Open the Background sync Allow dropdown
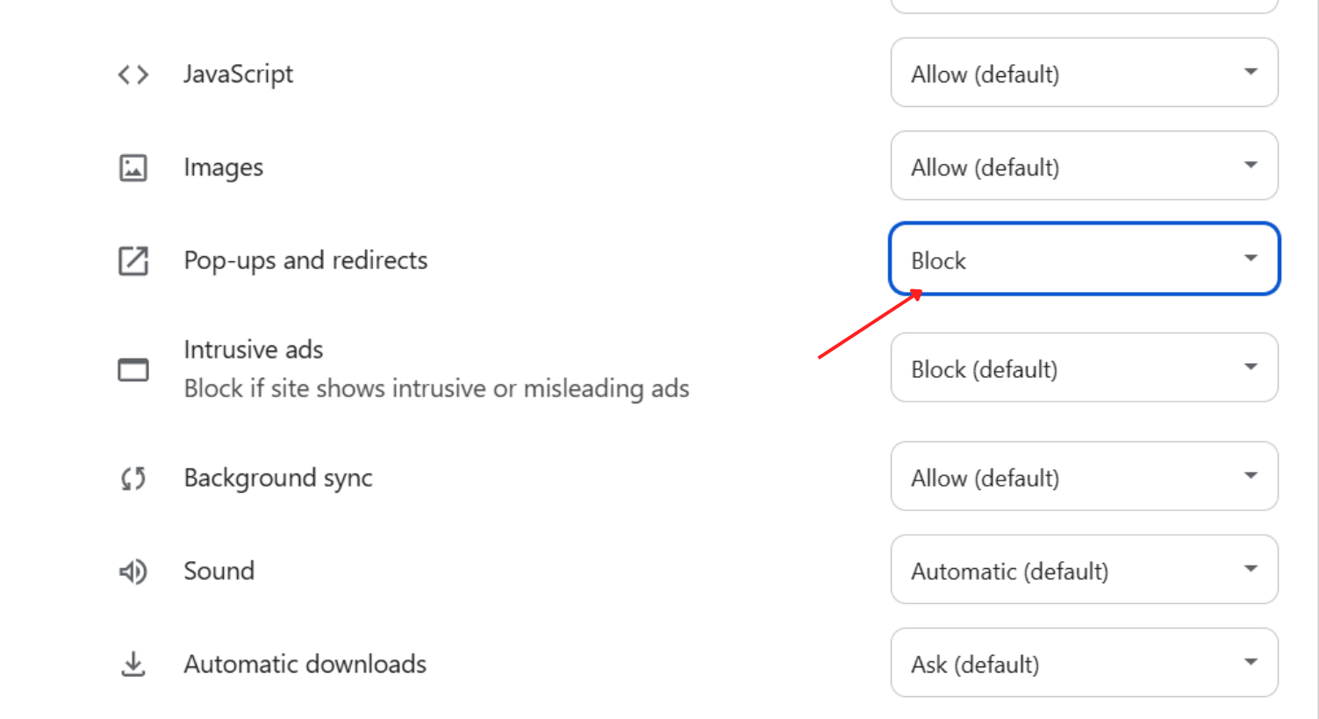This screenshot has width=1319, height=719. click(x=1084, y=477)
